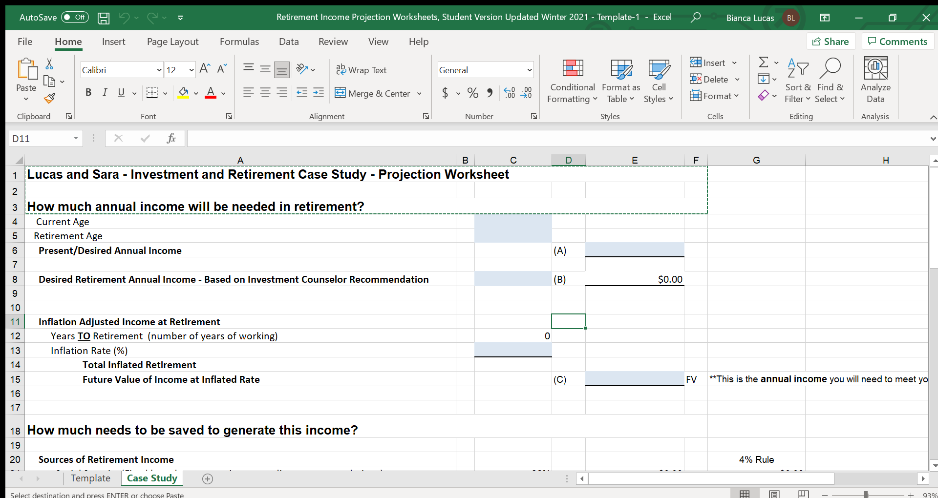
Task: Open Sort & Filter dropdown
Action: click(798, 81)
